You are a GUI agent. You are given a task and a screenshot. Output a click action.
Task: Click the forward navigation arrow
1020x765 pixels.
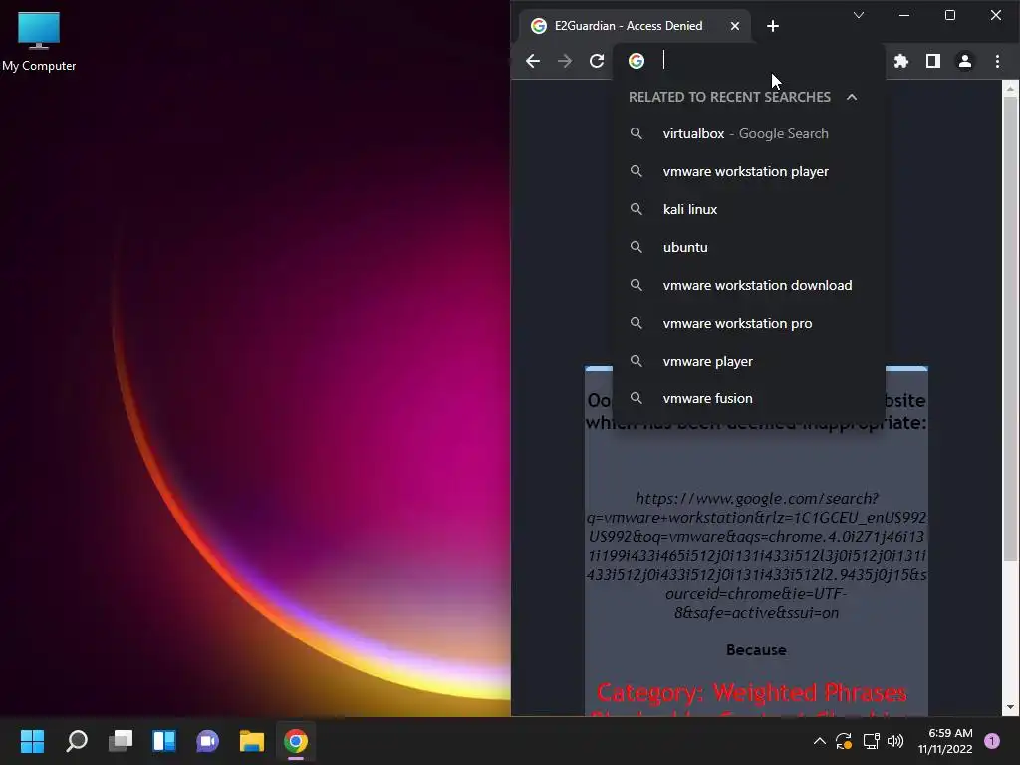[x=564, y=61]
